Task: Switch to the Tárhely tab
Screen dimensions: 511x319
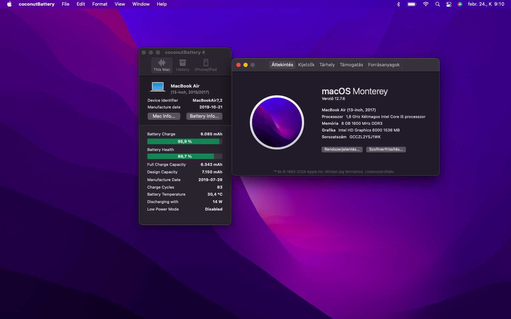Action: pos(327,65)
